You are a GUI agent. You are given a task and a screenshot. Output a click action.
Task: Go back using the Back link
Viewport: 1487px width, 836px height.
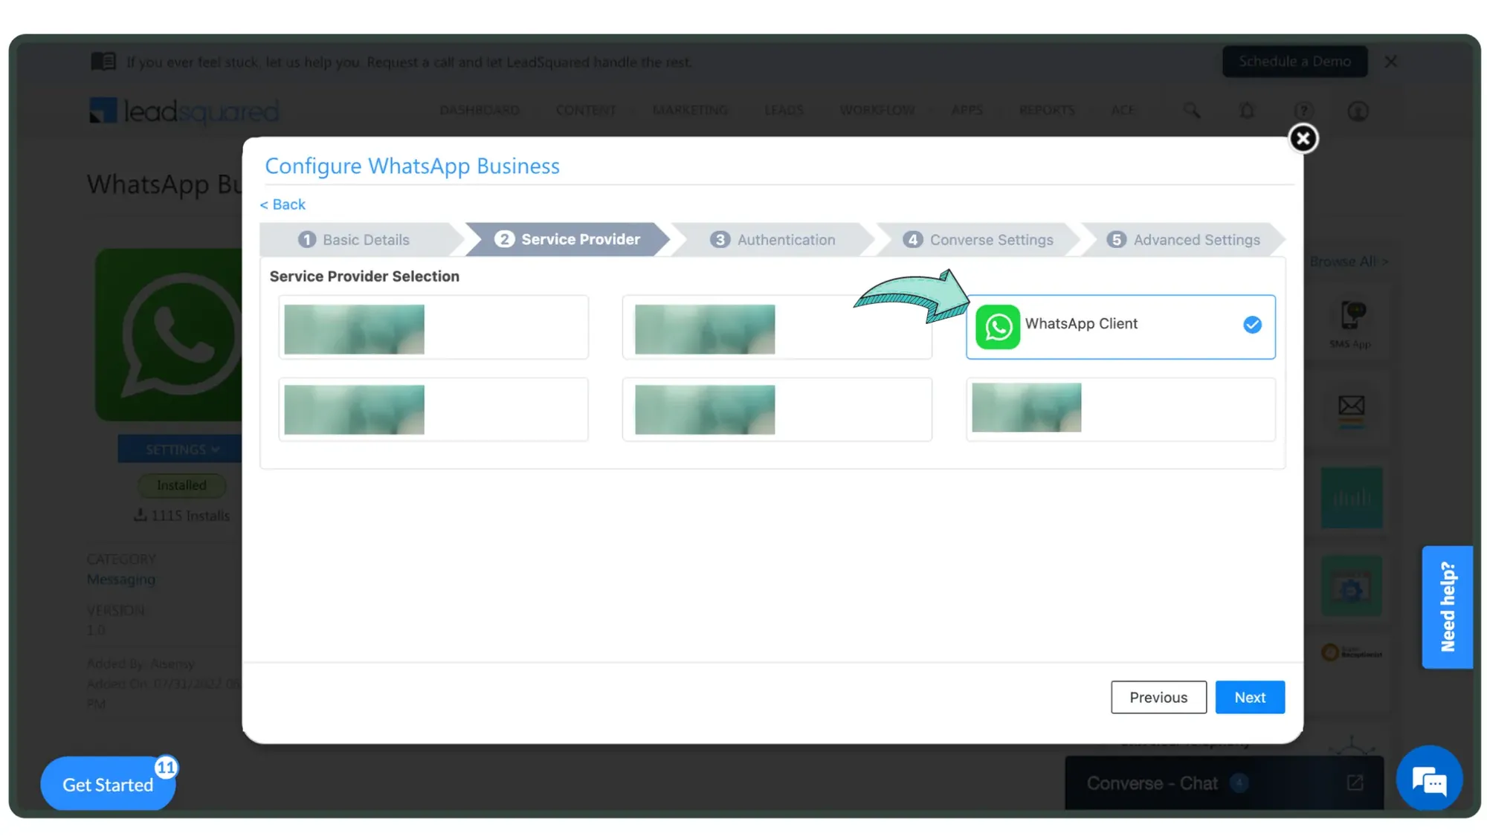coord(283,204)
